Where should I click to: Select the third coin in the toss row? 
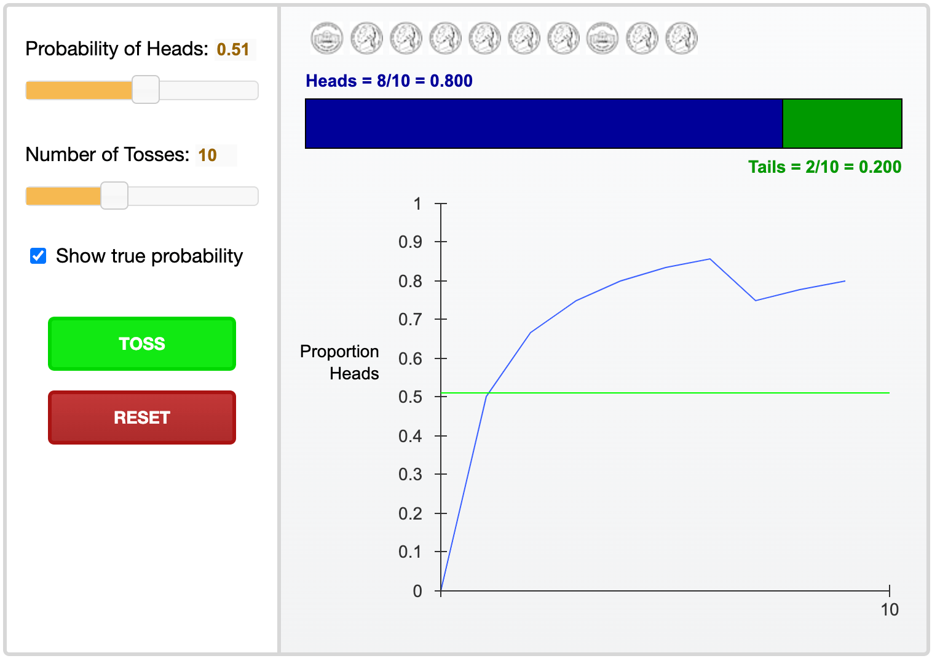(x=406, y=38)
